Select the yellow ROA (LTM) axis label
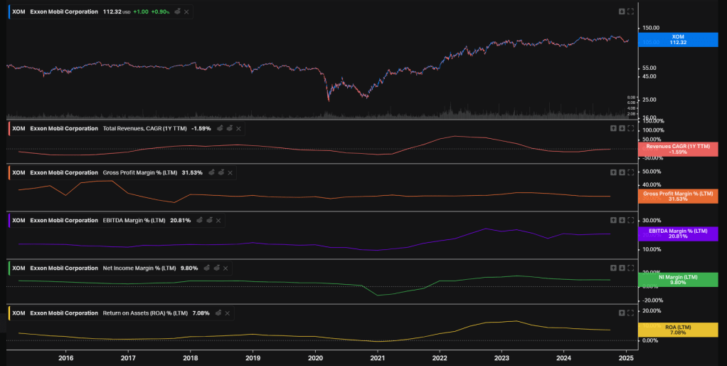Viewport: 727px width, 366px height. click(678, 330)
